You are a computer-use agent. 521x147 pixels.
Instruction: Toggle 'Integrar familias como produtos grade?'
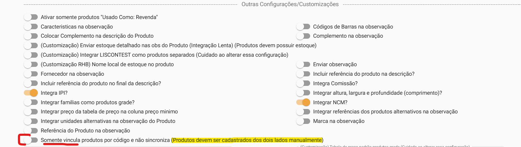[31, 102]
